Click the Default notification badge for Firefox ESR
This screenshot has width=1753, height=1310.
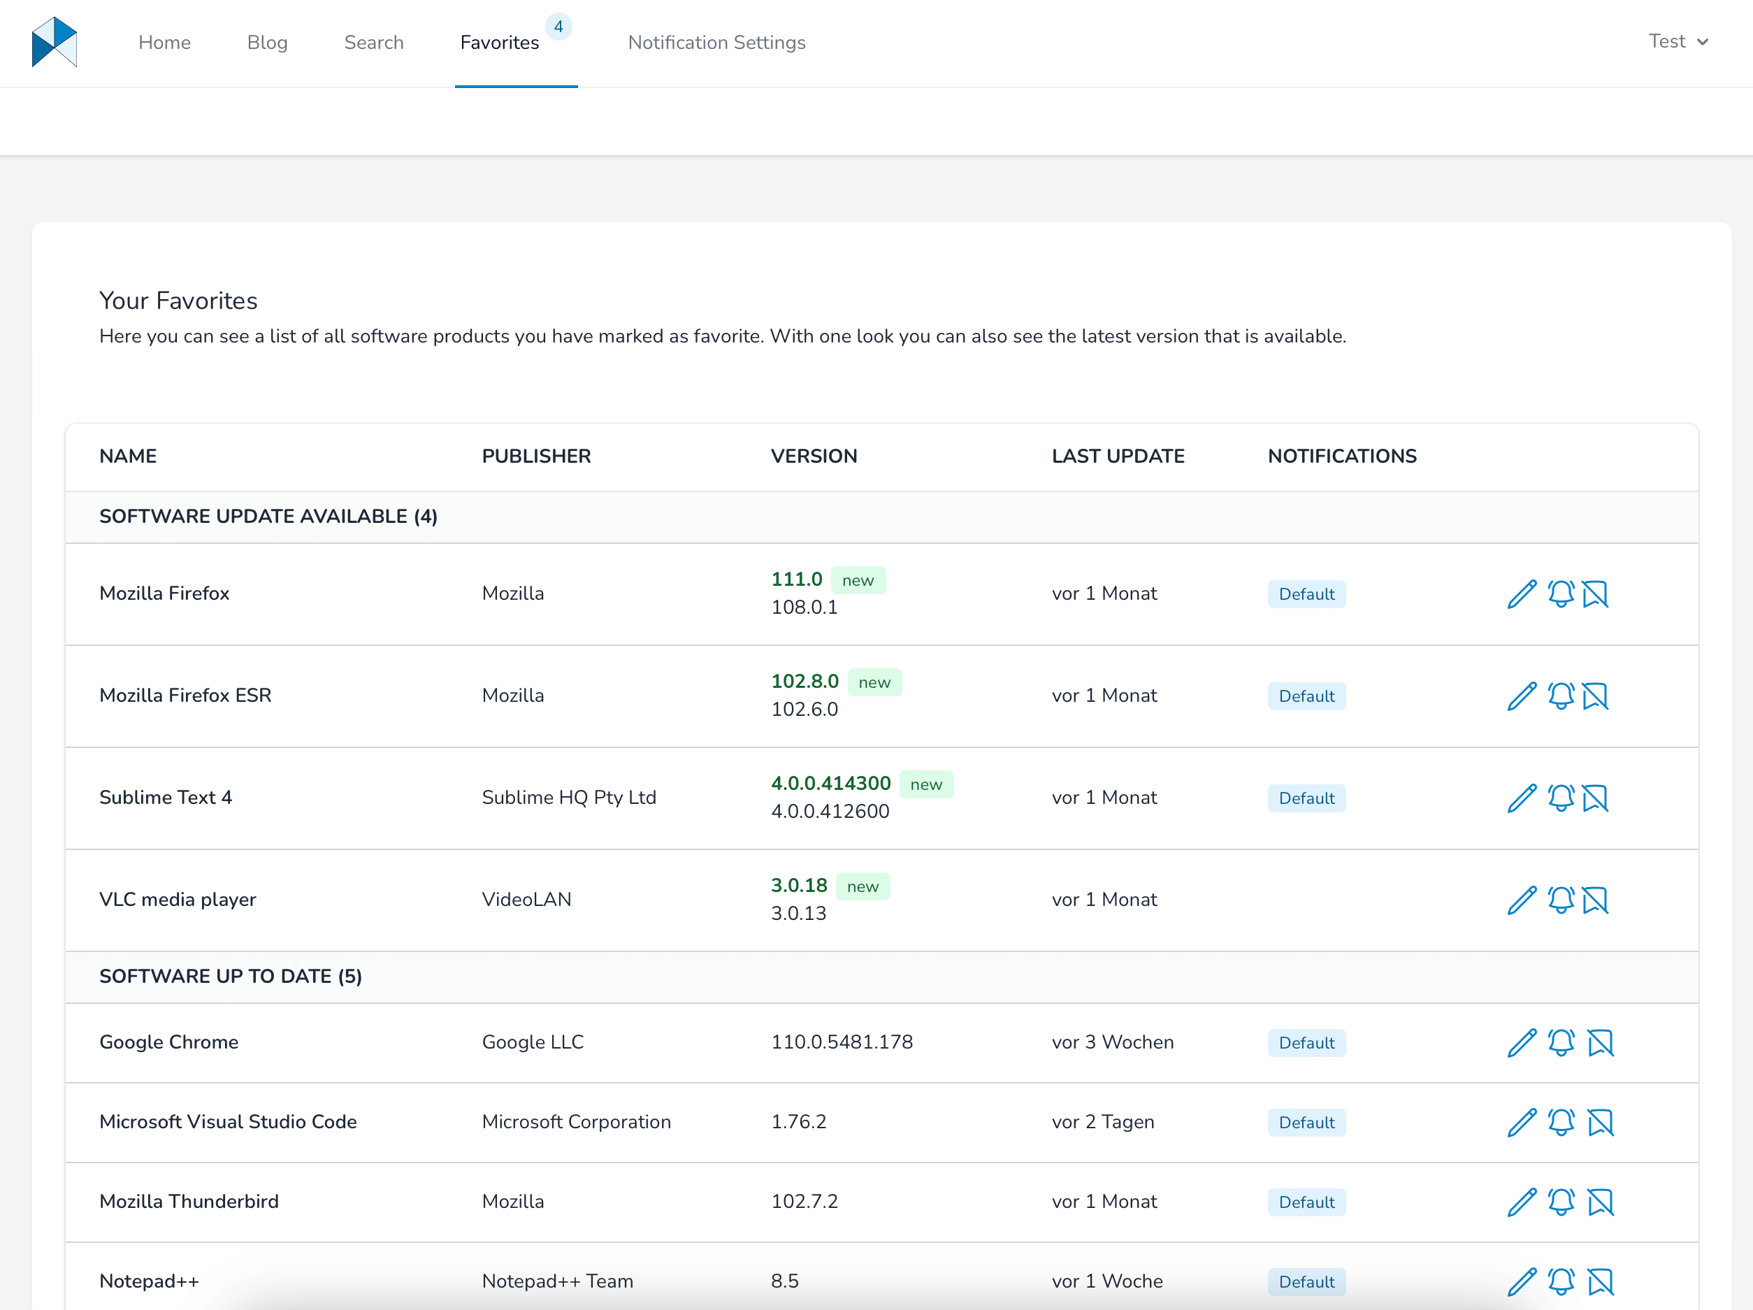click(x=1304, y=695)
